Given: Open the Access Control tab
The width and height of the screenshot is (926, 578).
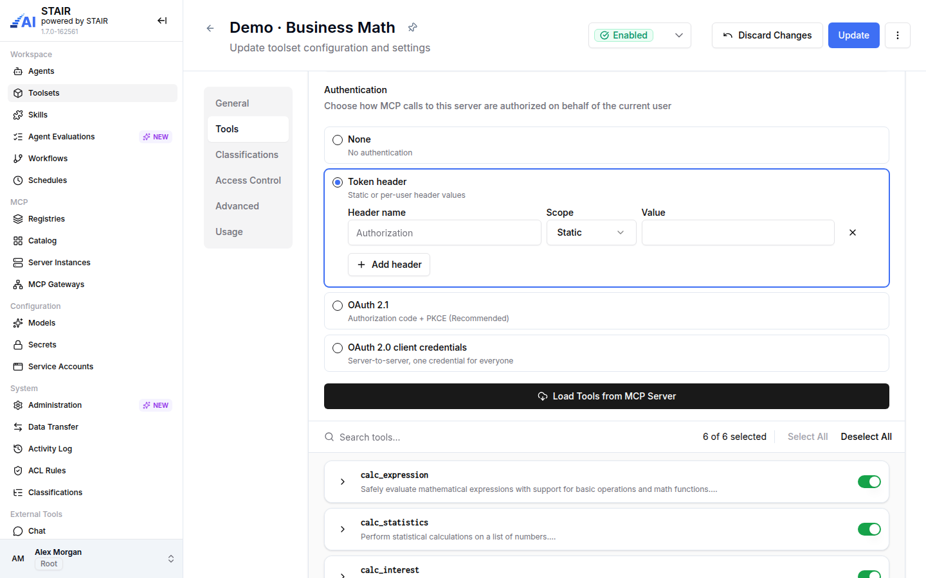Looking at the screenshot, I should point(248,180).
